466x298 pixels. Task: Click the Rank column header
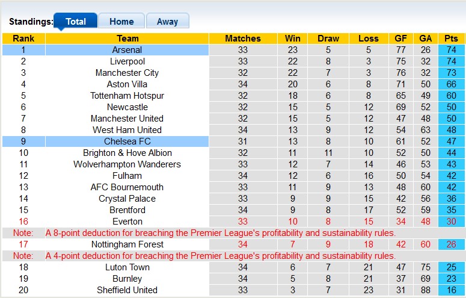[23, 39]
